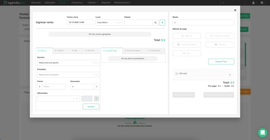This screenshot has height=140, width=270.
Task: Click the additional quantity field beside Adicionales
Action: click(87, 98)
